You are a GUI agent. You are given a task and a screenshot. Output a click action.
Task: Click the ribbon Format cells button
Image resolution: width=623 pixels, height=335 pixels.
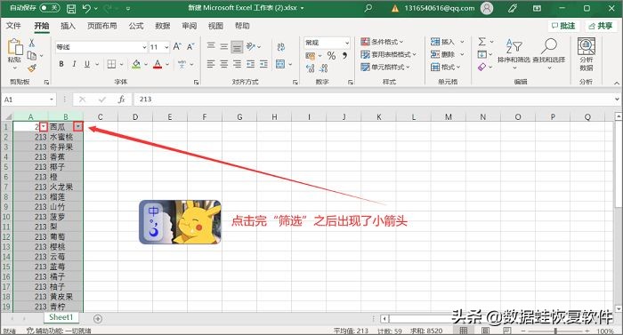click(445, 67)
